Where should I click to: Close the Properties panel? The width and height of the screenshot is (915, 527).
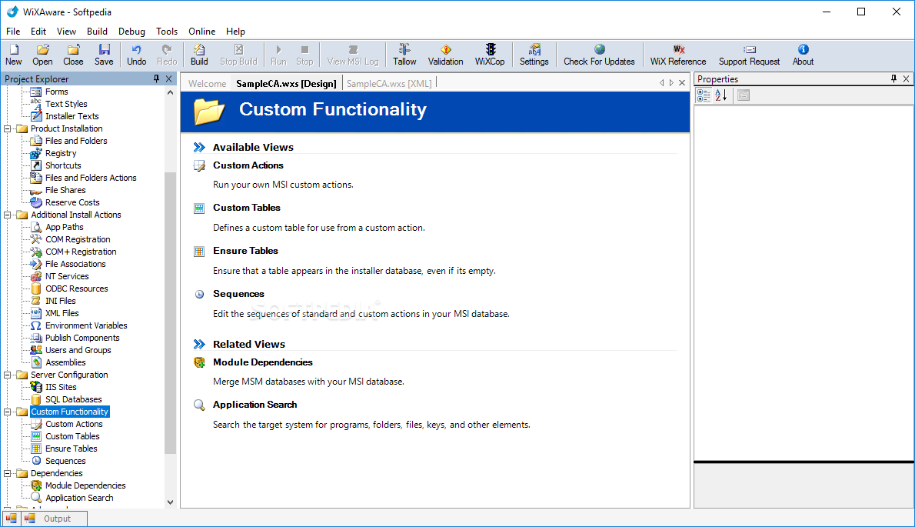point(907,78)
